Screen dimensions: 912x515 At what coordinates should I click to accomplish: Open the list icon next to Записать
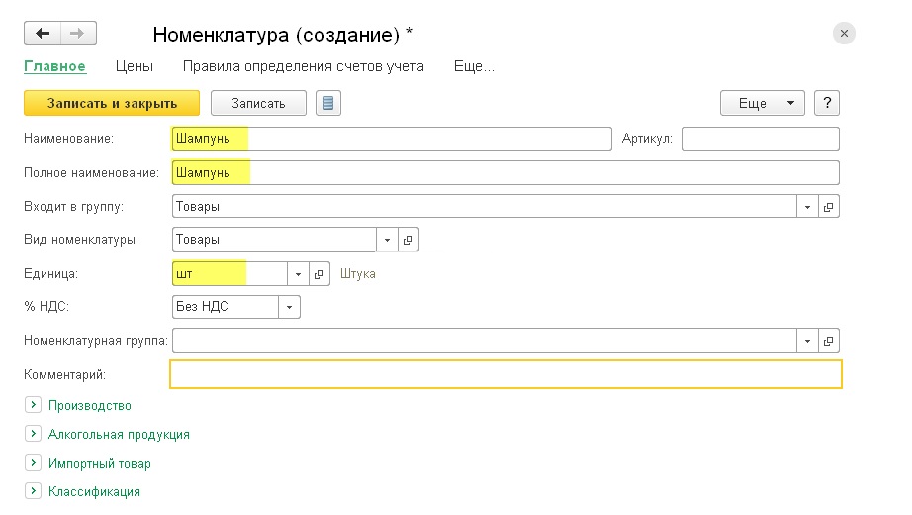tap(328, 103)
